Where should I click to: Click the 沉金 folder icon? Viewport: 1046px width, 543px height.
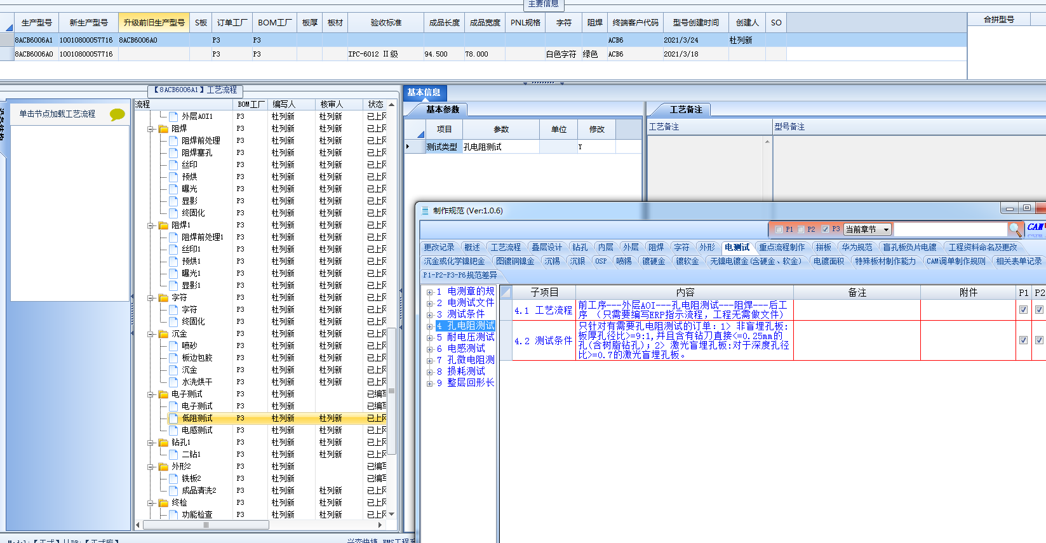click(x=163, y=333)
